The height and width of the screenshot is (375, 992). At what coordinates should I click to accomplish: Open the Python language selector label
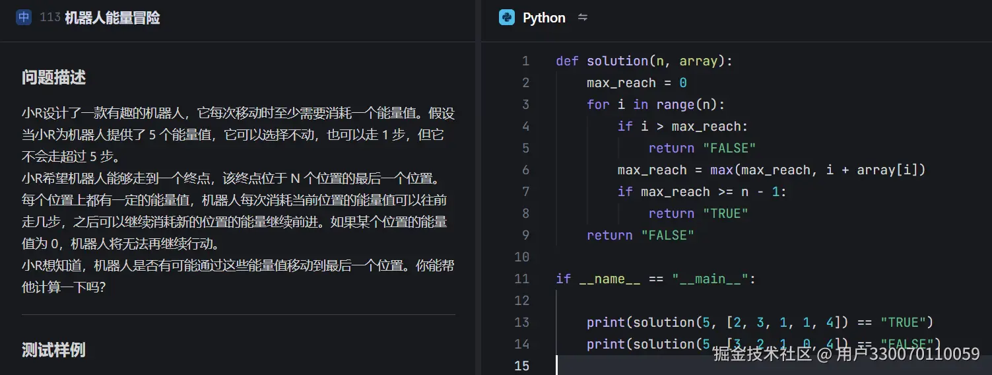pyautogui.click(x=544, y=18)
